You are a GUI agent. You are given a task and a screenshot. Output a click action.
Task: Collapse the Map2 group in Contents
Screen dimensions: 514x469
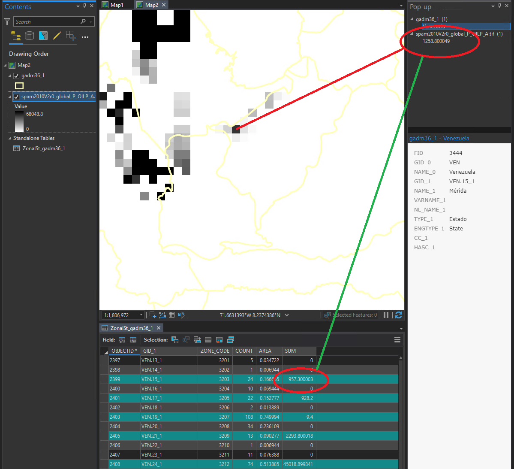tap(6, 65)
